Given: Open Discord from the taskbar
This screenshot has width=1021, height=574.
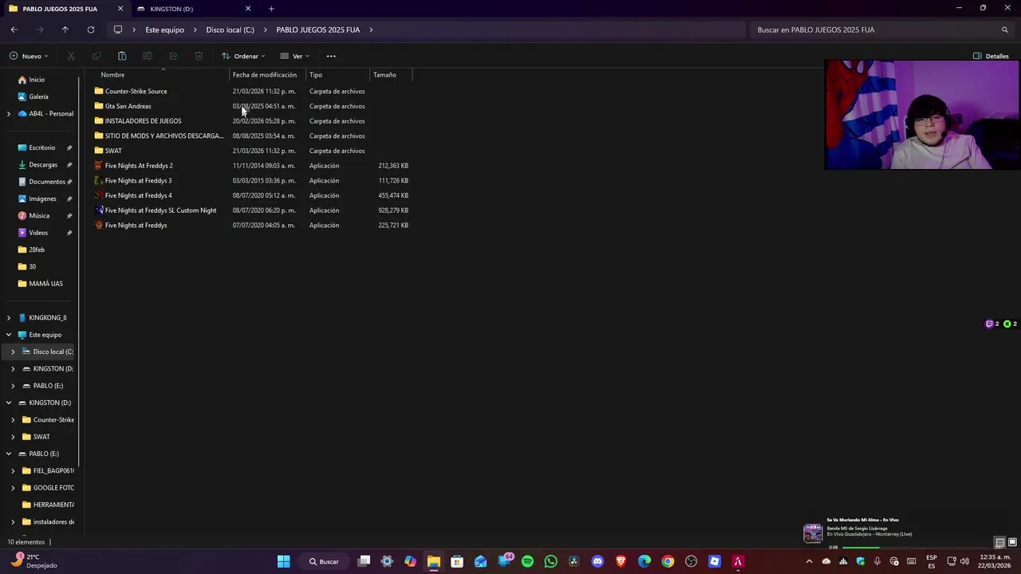Looking at the screenshot, I should coord(597,561).
